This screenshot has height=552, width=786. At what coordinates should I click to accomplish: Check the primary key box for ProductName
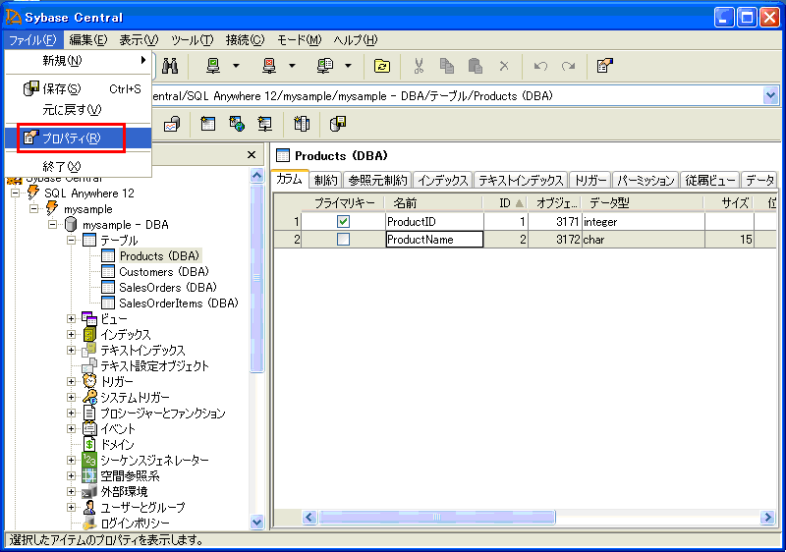343,240
